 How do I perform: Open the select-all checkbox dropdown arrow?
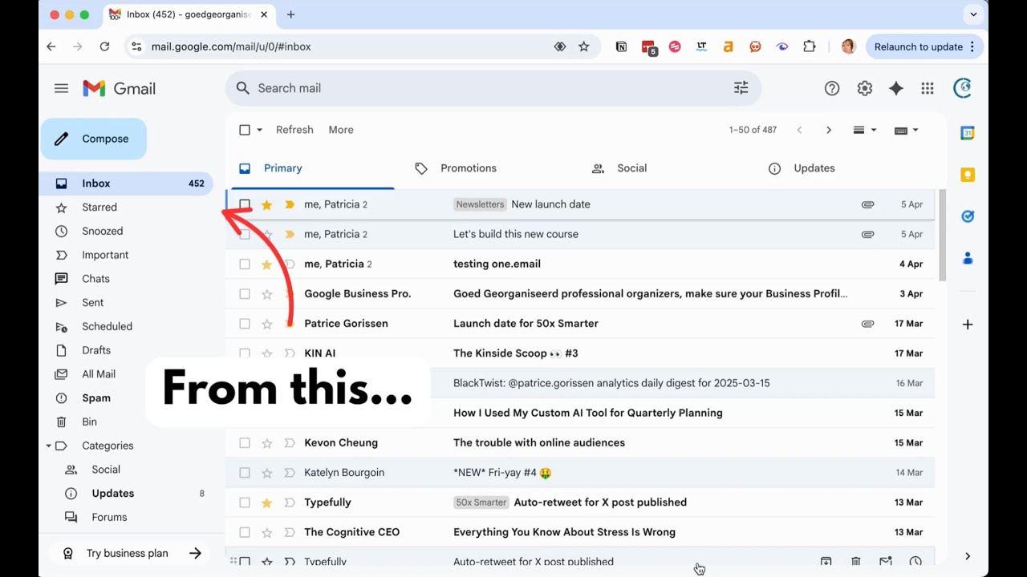pyautogui.click(x=259, y=130)
